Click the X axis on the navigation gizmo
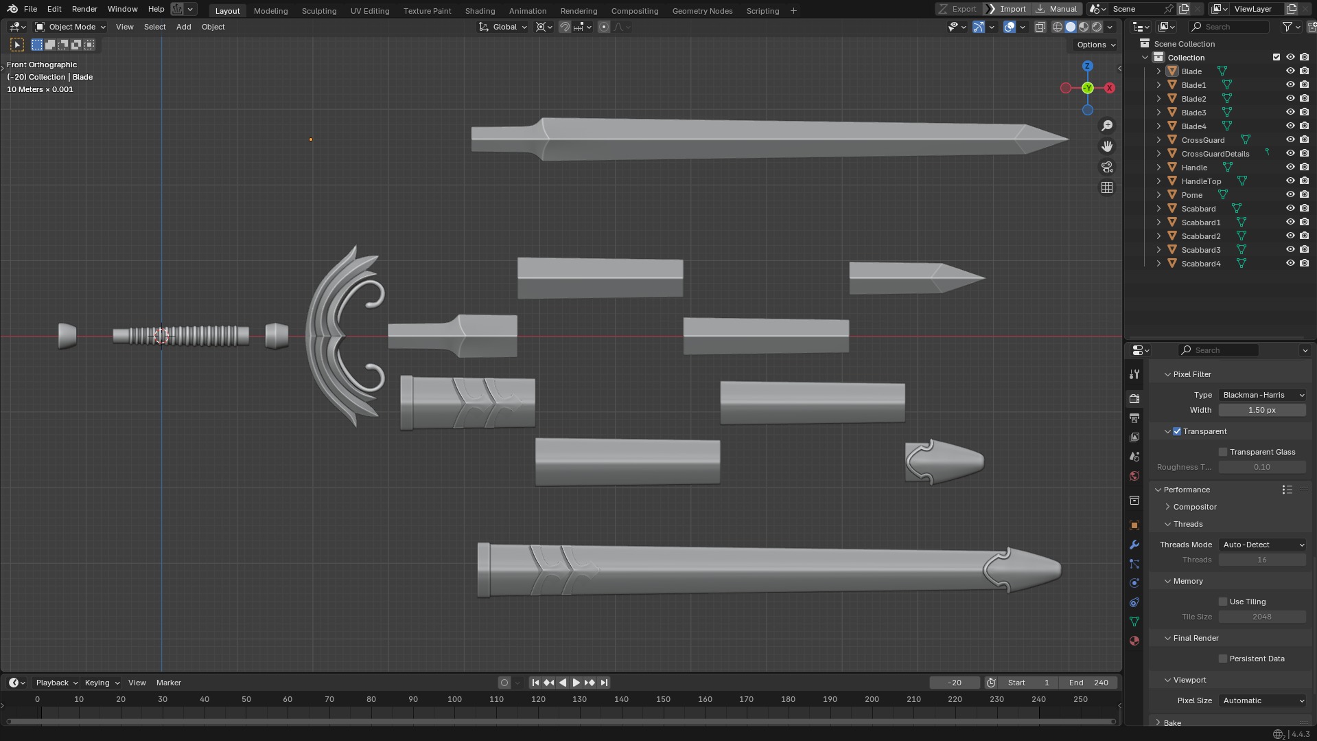The width and height of the screenshot is (1317, 741). (x=1109, y=88)
